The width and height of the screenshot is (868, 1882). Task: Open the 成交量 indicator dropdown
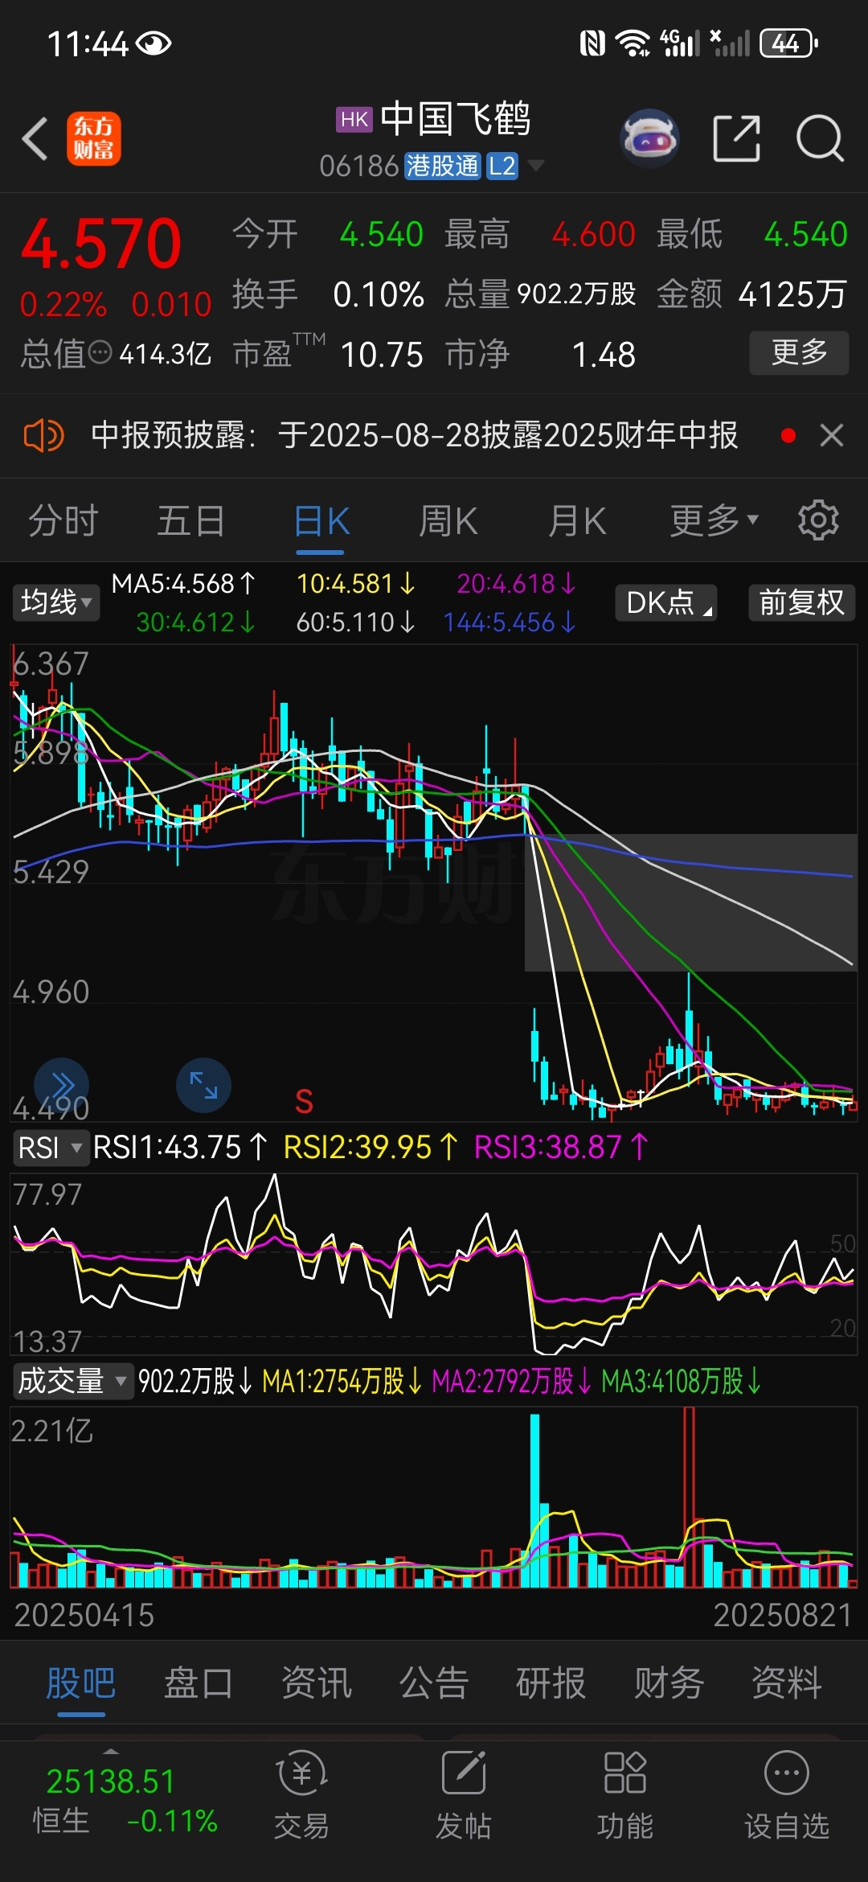click(x=72, y=1381)
